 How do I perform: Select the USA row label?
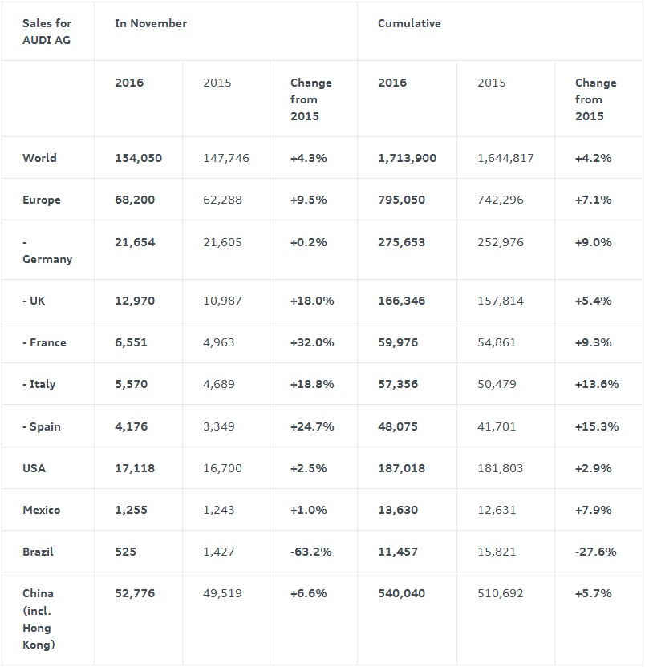(34, 468)
